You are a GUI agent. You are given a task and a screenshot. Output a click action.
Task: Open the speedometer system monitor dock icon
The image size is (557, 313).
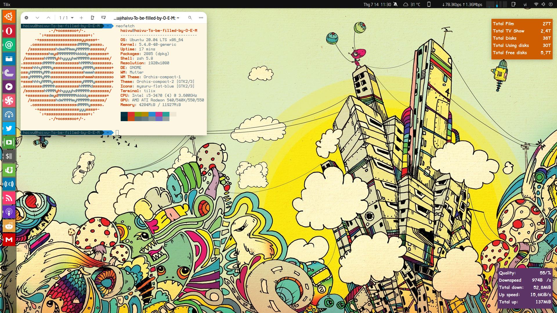[9, 114]
